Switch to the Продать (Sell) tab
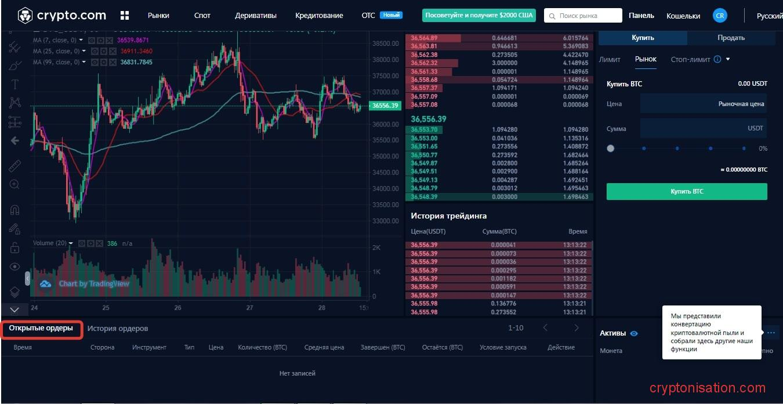Screen dimensions: 783x404 731,38
